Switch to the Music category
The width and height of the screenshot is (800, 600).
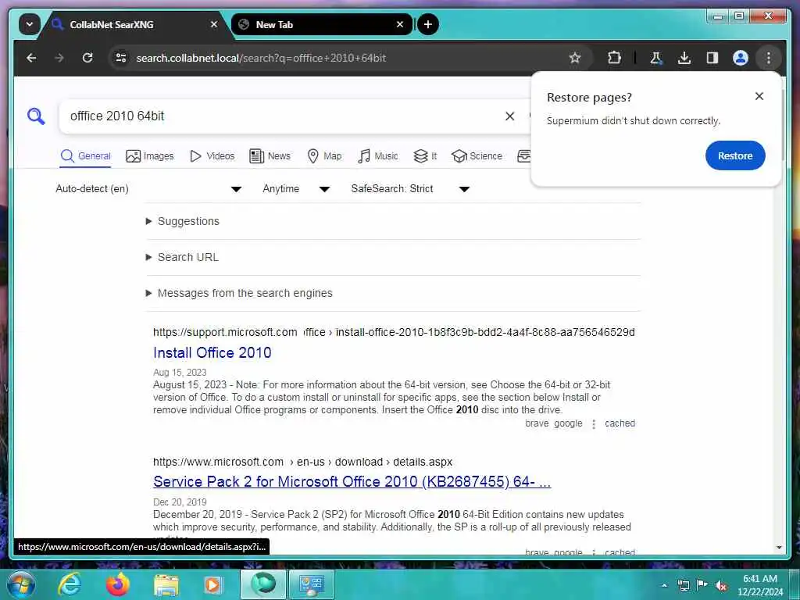tap(378, 156)
